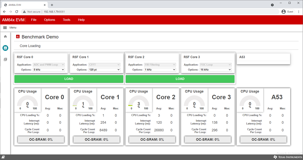The width and height of the screenshot is (303, 160).
Task: Open the hamburger Menu in the sidebar
Action: (x=5, y=27)
